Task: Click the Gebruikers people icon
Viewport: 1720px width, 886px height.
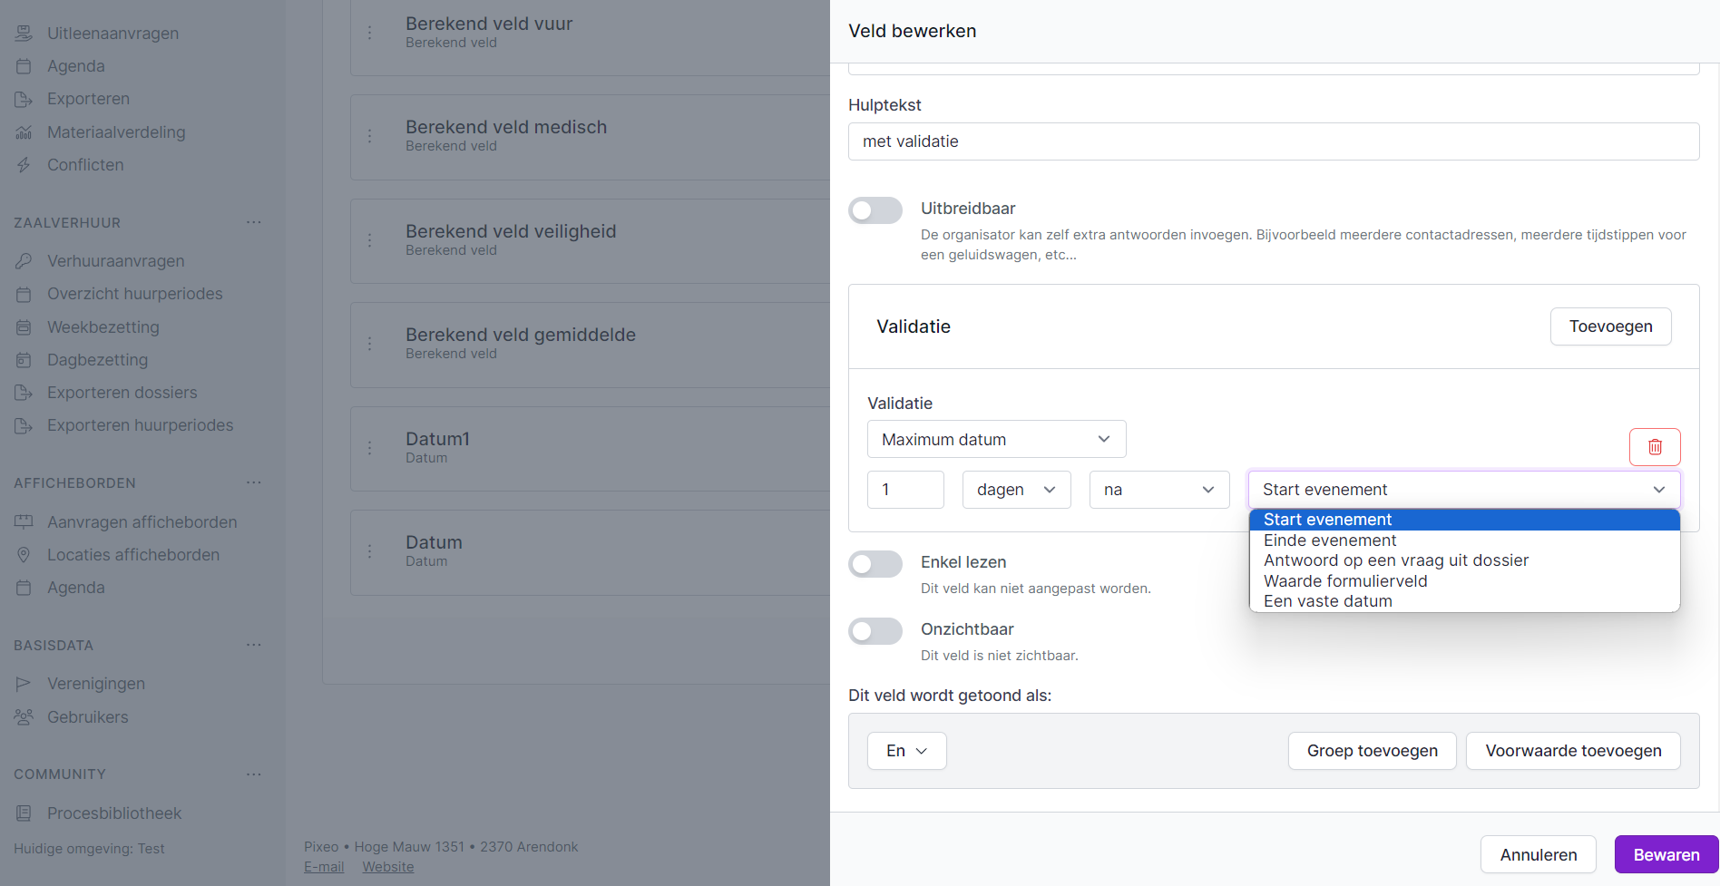Action: pos(24,717)
